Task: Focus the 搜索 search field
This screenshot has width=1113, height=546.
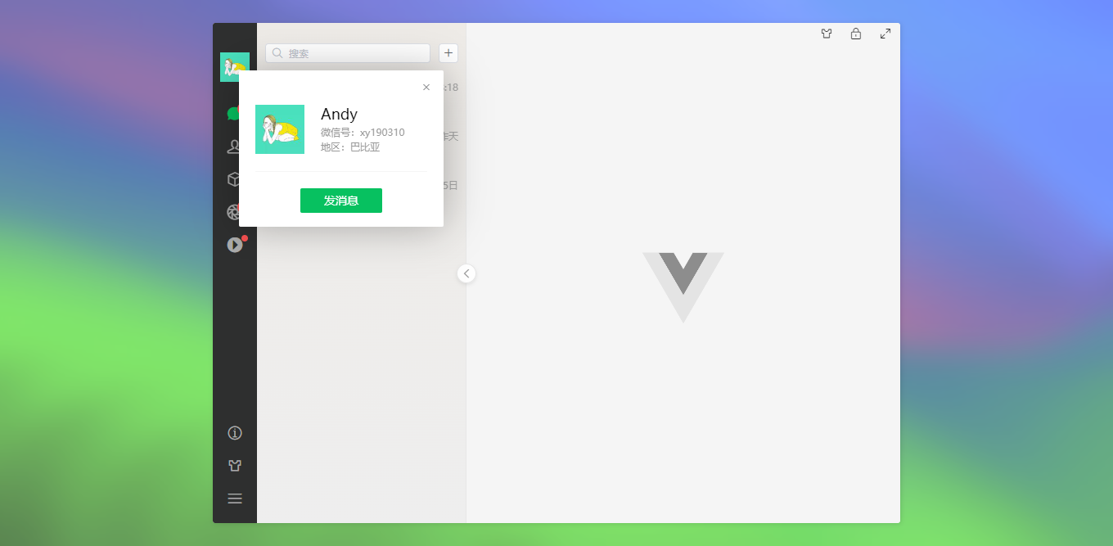Action: point(348,53)
